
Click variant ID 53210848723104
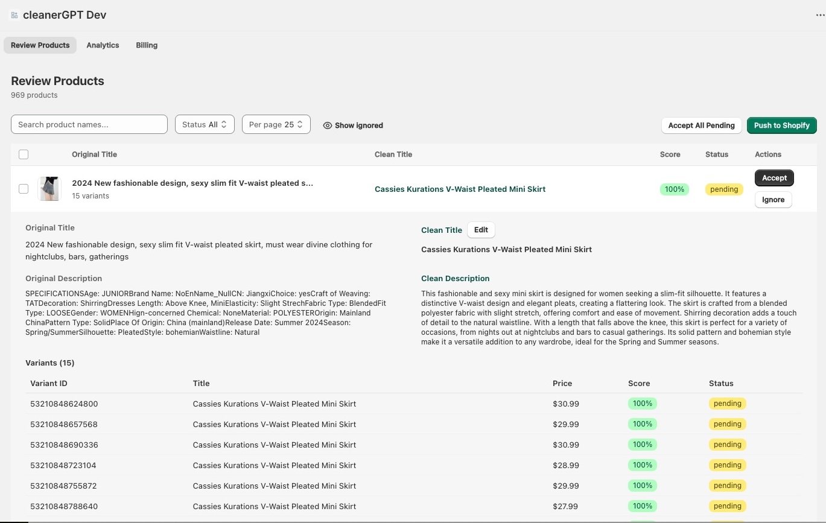click(63, 466)
